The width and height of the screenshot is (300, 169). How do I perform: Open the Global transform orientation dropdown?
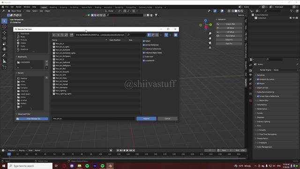pos(111,11)
